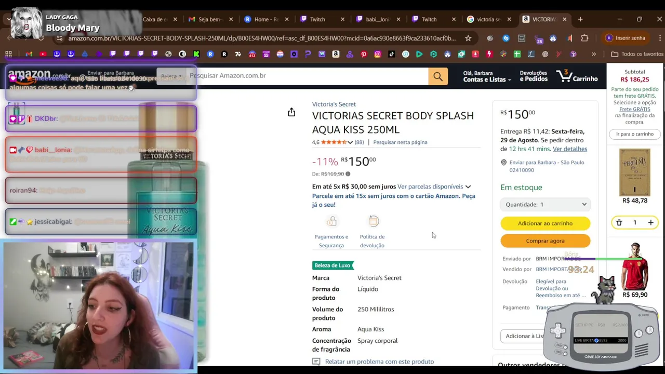Click the Comprar agora button
The width and height of the screenshot is (665, 374).
(545, 241)
